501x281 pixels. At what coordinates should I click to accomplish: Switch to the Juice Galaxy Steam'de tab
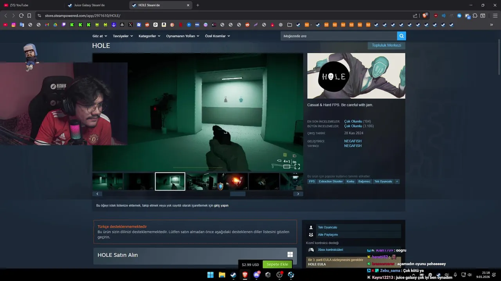point(96,5)
